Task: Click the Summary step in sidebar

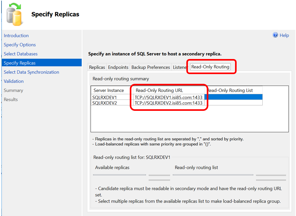Action: (x=14, y=90)
